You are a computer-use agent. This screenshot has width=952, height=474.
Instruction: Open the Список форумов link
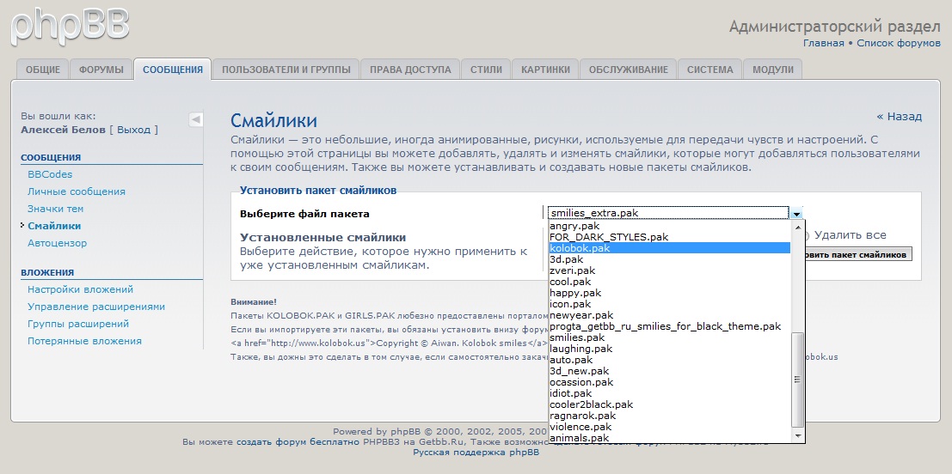coord(899,43)
